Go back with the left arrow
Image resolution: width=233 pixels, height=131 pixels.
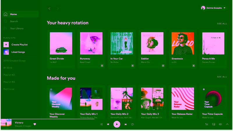49,9
